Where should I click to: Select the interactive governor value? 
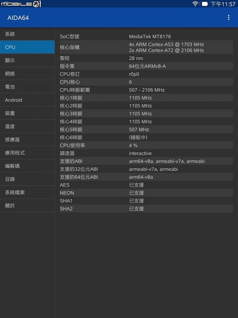(140, 153)
